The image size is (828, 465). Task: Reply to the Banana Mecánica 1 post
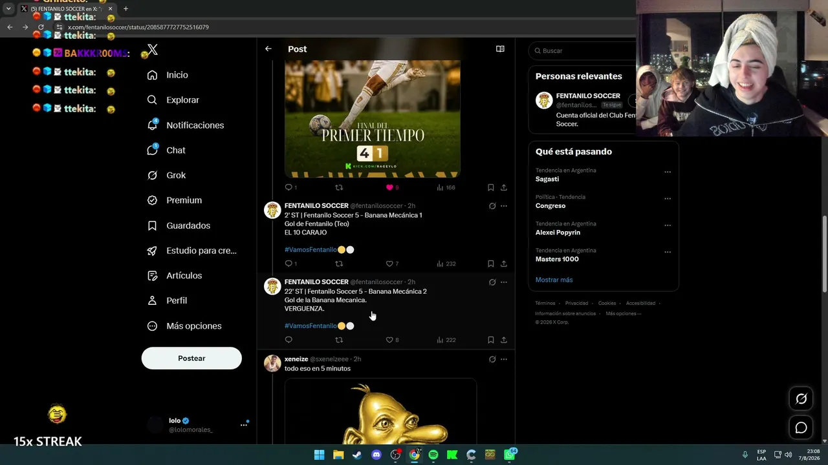coord(289,263)
